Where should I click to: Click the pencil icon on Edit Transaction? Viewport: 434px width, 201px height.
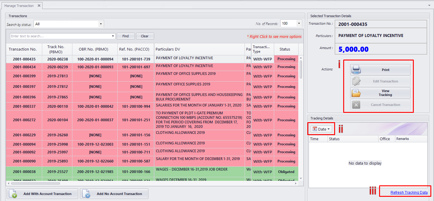point(356,81)
